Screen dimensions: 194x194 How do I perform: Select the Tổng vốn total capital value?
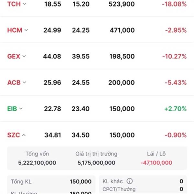click(x=37, y=163)
